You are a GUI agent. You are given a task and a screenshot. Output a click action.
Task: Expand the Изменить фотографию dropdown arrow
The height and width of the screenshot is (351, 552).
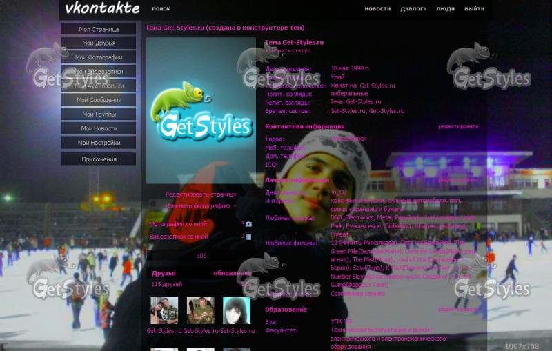pyautogui.click(x=235, y=206)
